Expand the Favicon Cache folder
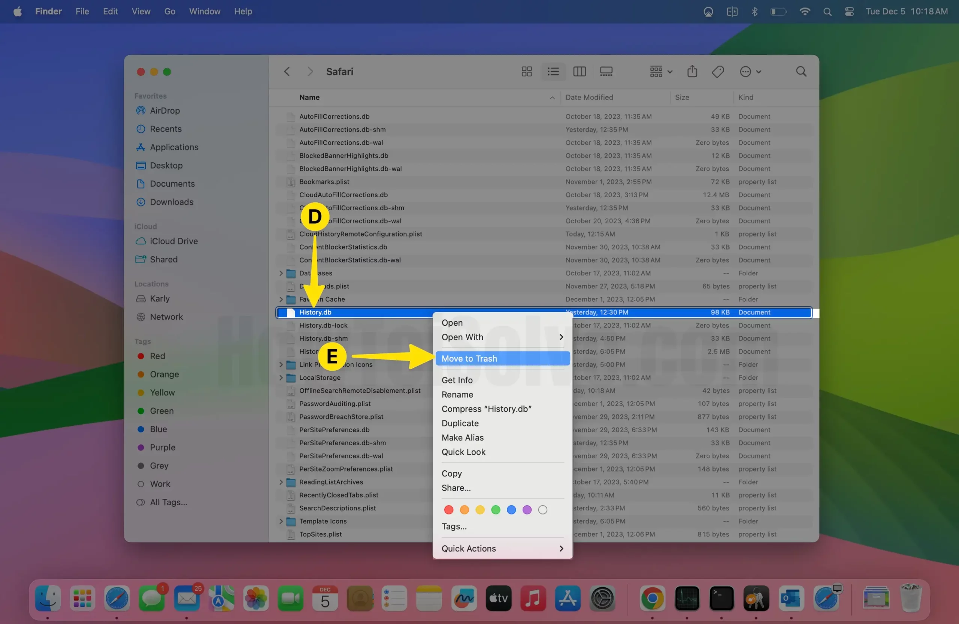Image resolution: width=959 pixels, height=624 pixels. pos(281,299)
